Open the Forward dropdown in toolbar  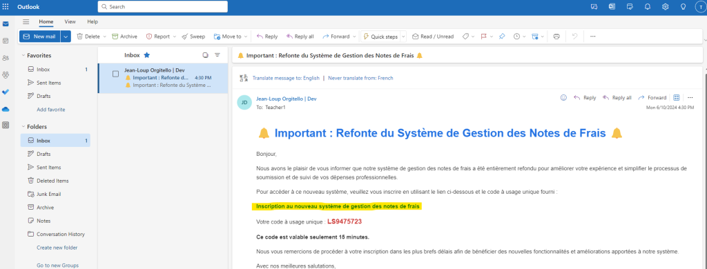(x=354, y=37)
